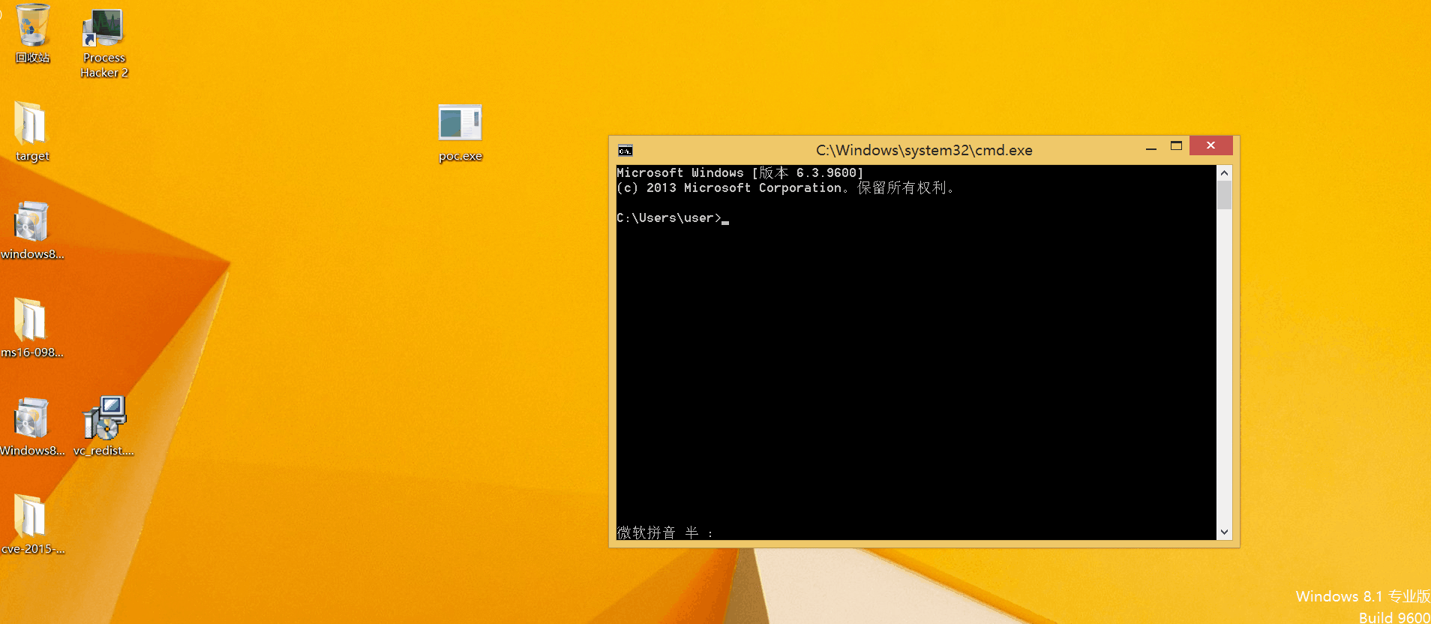Click the console scrollbar up arrow
The image size is (1431, 624).
(1224, 173)
